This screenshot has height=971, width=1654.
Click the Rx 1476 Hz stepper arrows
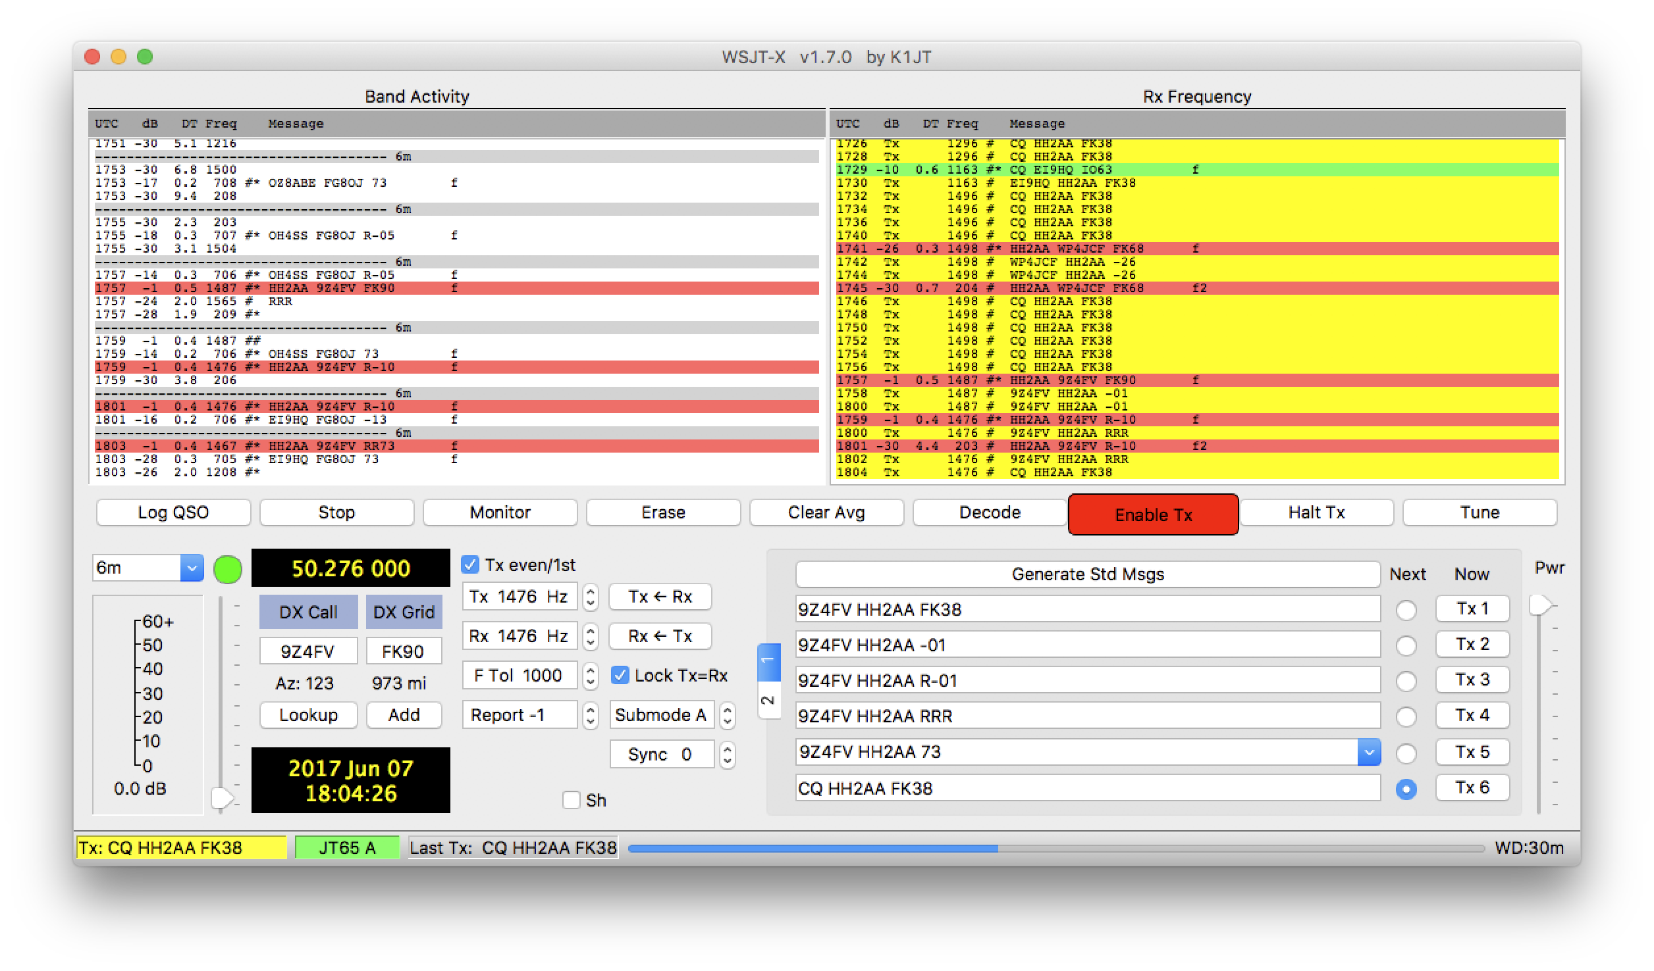(591, 636)
